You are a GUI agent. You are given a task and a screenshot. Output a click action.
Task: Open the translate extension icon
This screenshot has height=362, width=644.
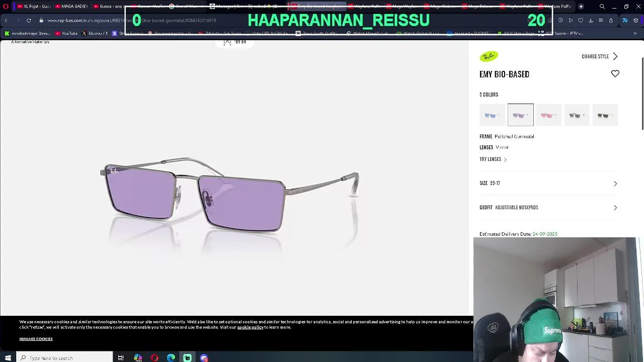pyautogui.click(x=625, y=21)
